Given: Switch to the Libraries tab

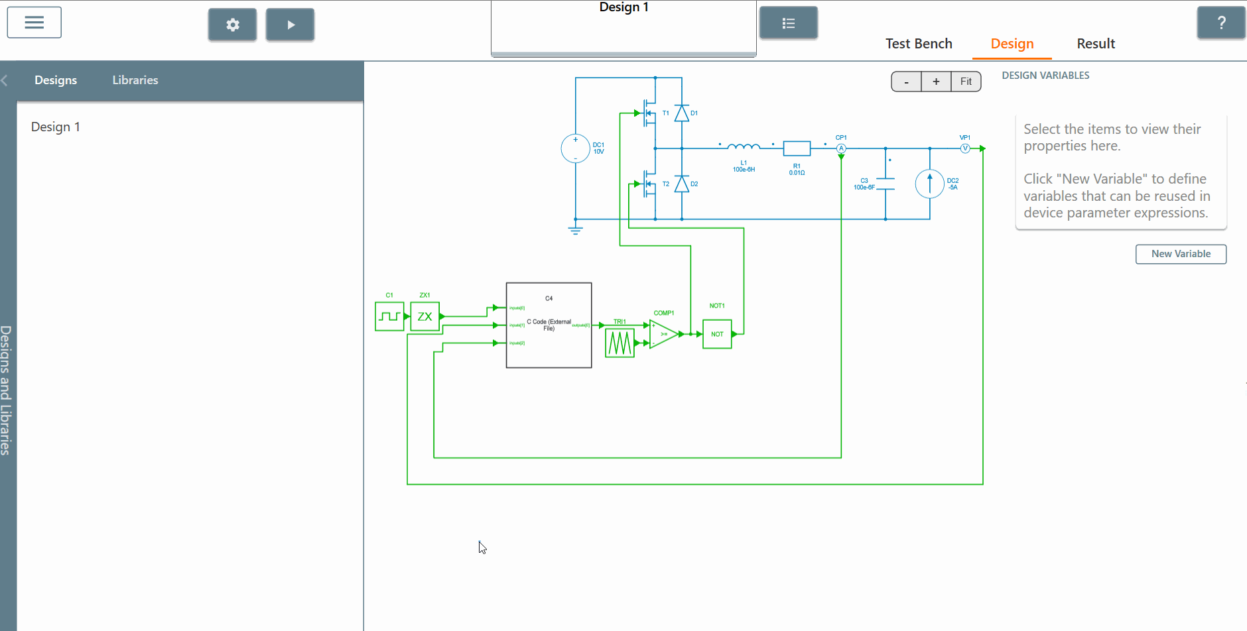Looking at the screenshot, I should coord(135,80).
